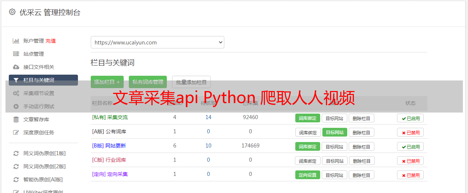Viewport: 468px width, 193px height.
Task: Click 删除栏目 in the 网站更新 row
Action: tap(361, 146)
